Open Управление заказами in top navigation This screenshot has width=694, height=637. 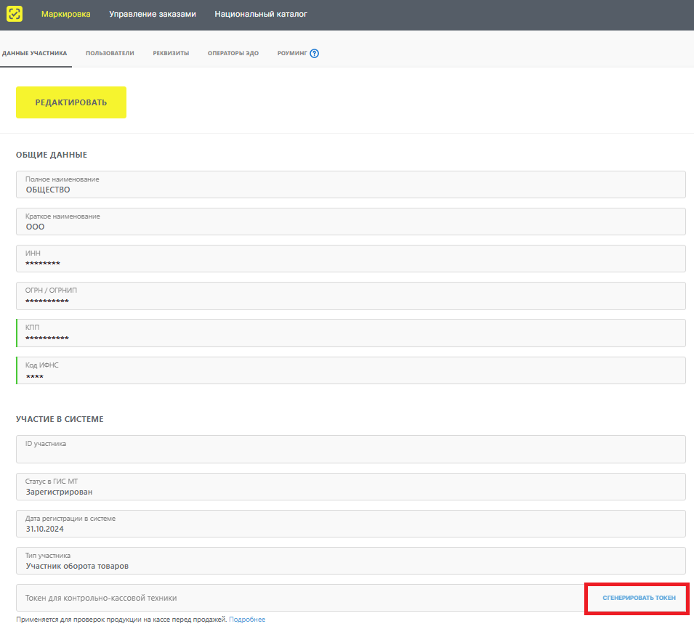153,14
